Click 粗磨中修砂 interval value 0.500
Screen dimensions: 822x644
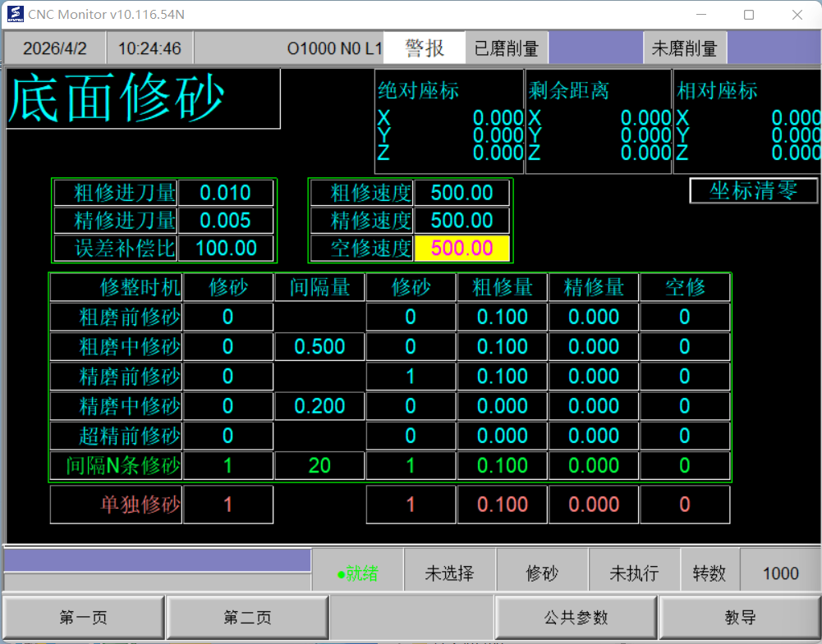pos(319,346)
